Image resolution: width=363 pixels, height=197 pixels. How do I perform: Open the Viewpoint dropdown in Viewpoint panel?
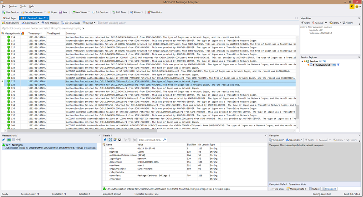(x=277, y=140)
